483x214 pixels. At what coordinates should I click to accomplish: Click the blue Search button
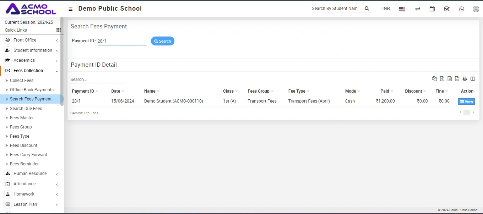click(x=163, y=41)
